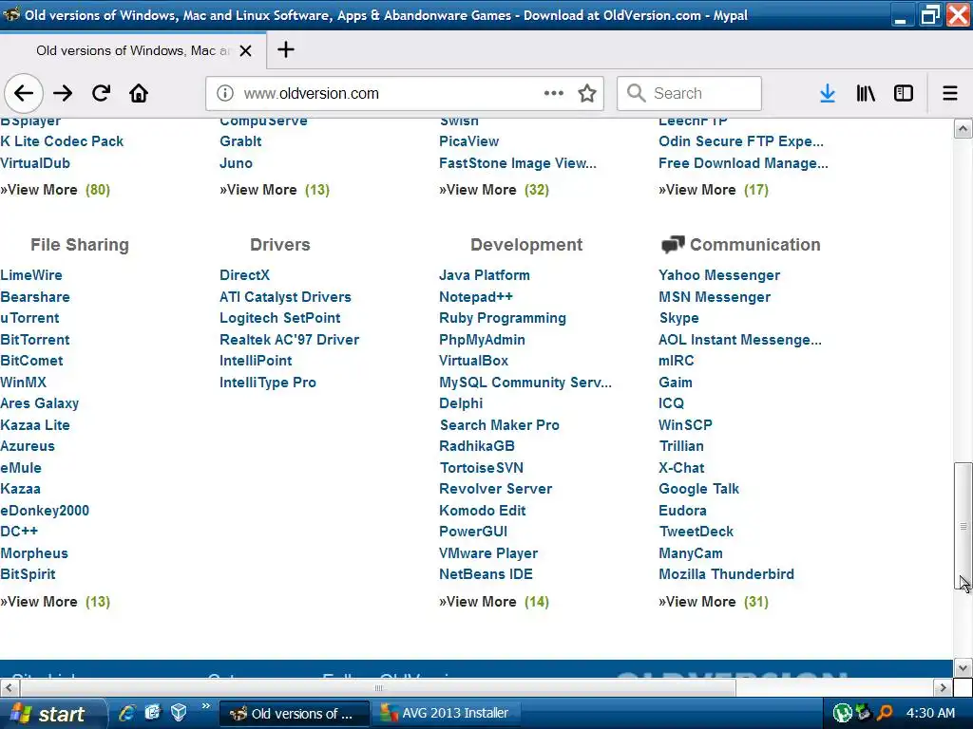973x729 pixels.
Task: Go back to previous page
Action: click(24, 94)
